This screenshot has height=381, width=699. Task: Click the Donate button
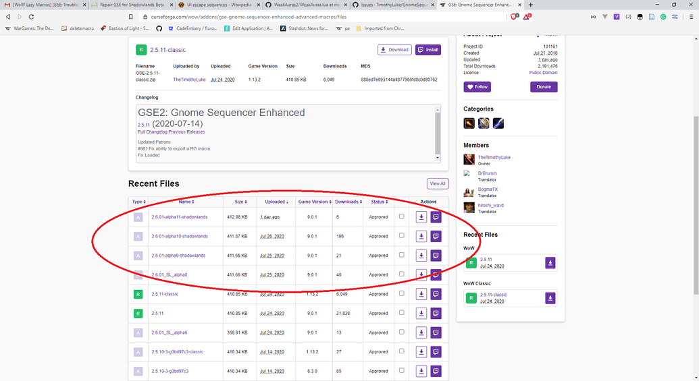[x=543, y=87]
